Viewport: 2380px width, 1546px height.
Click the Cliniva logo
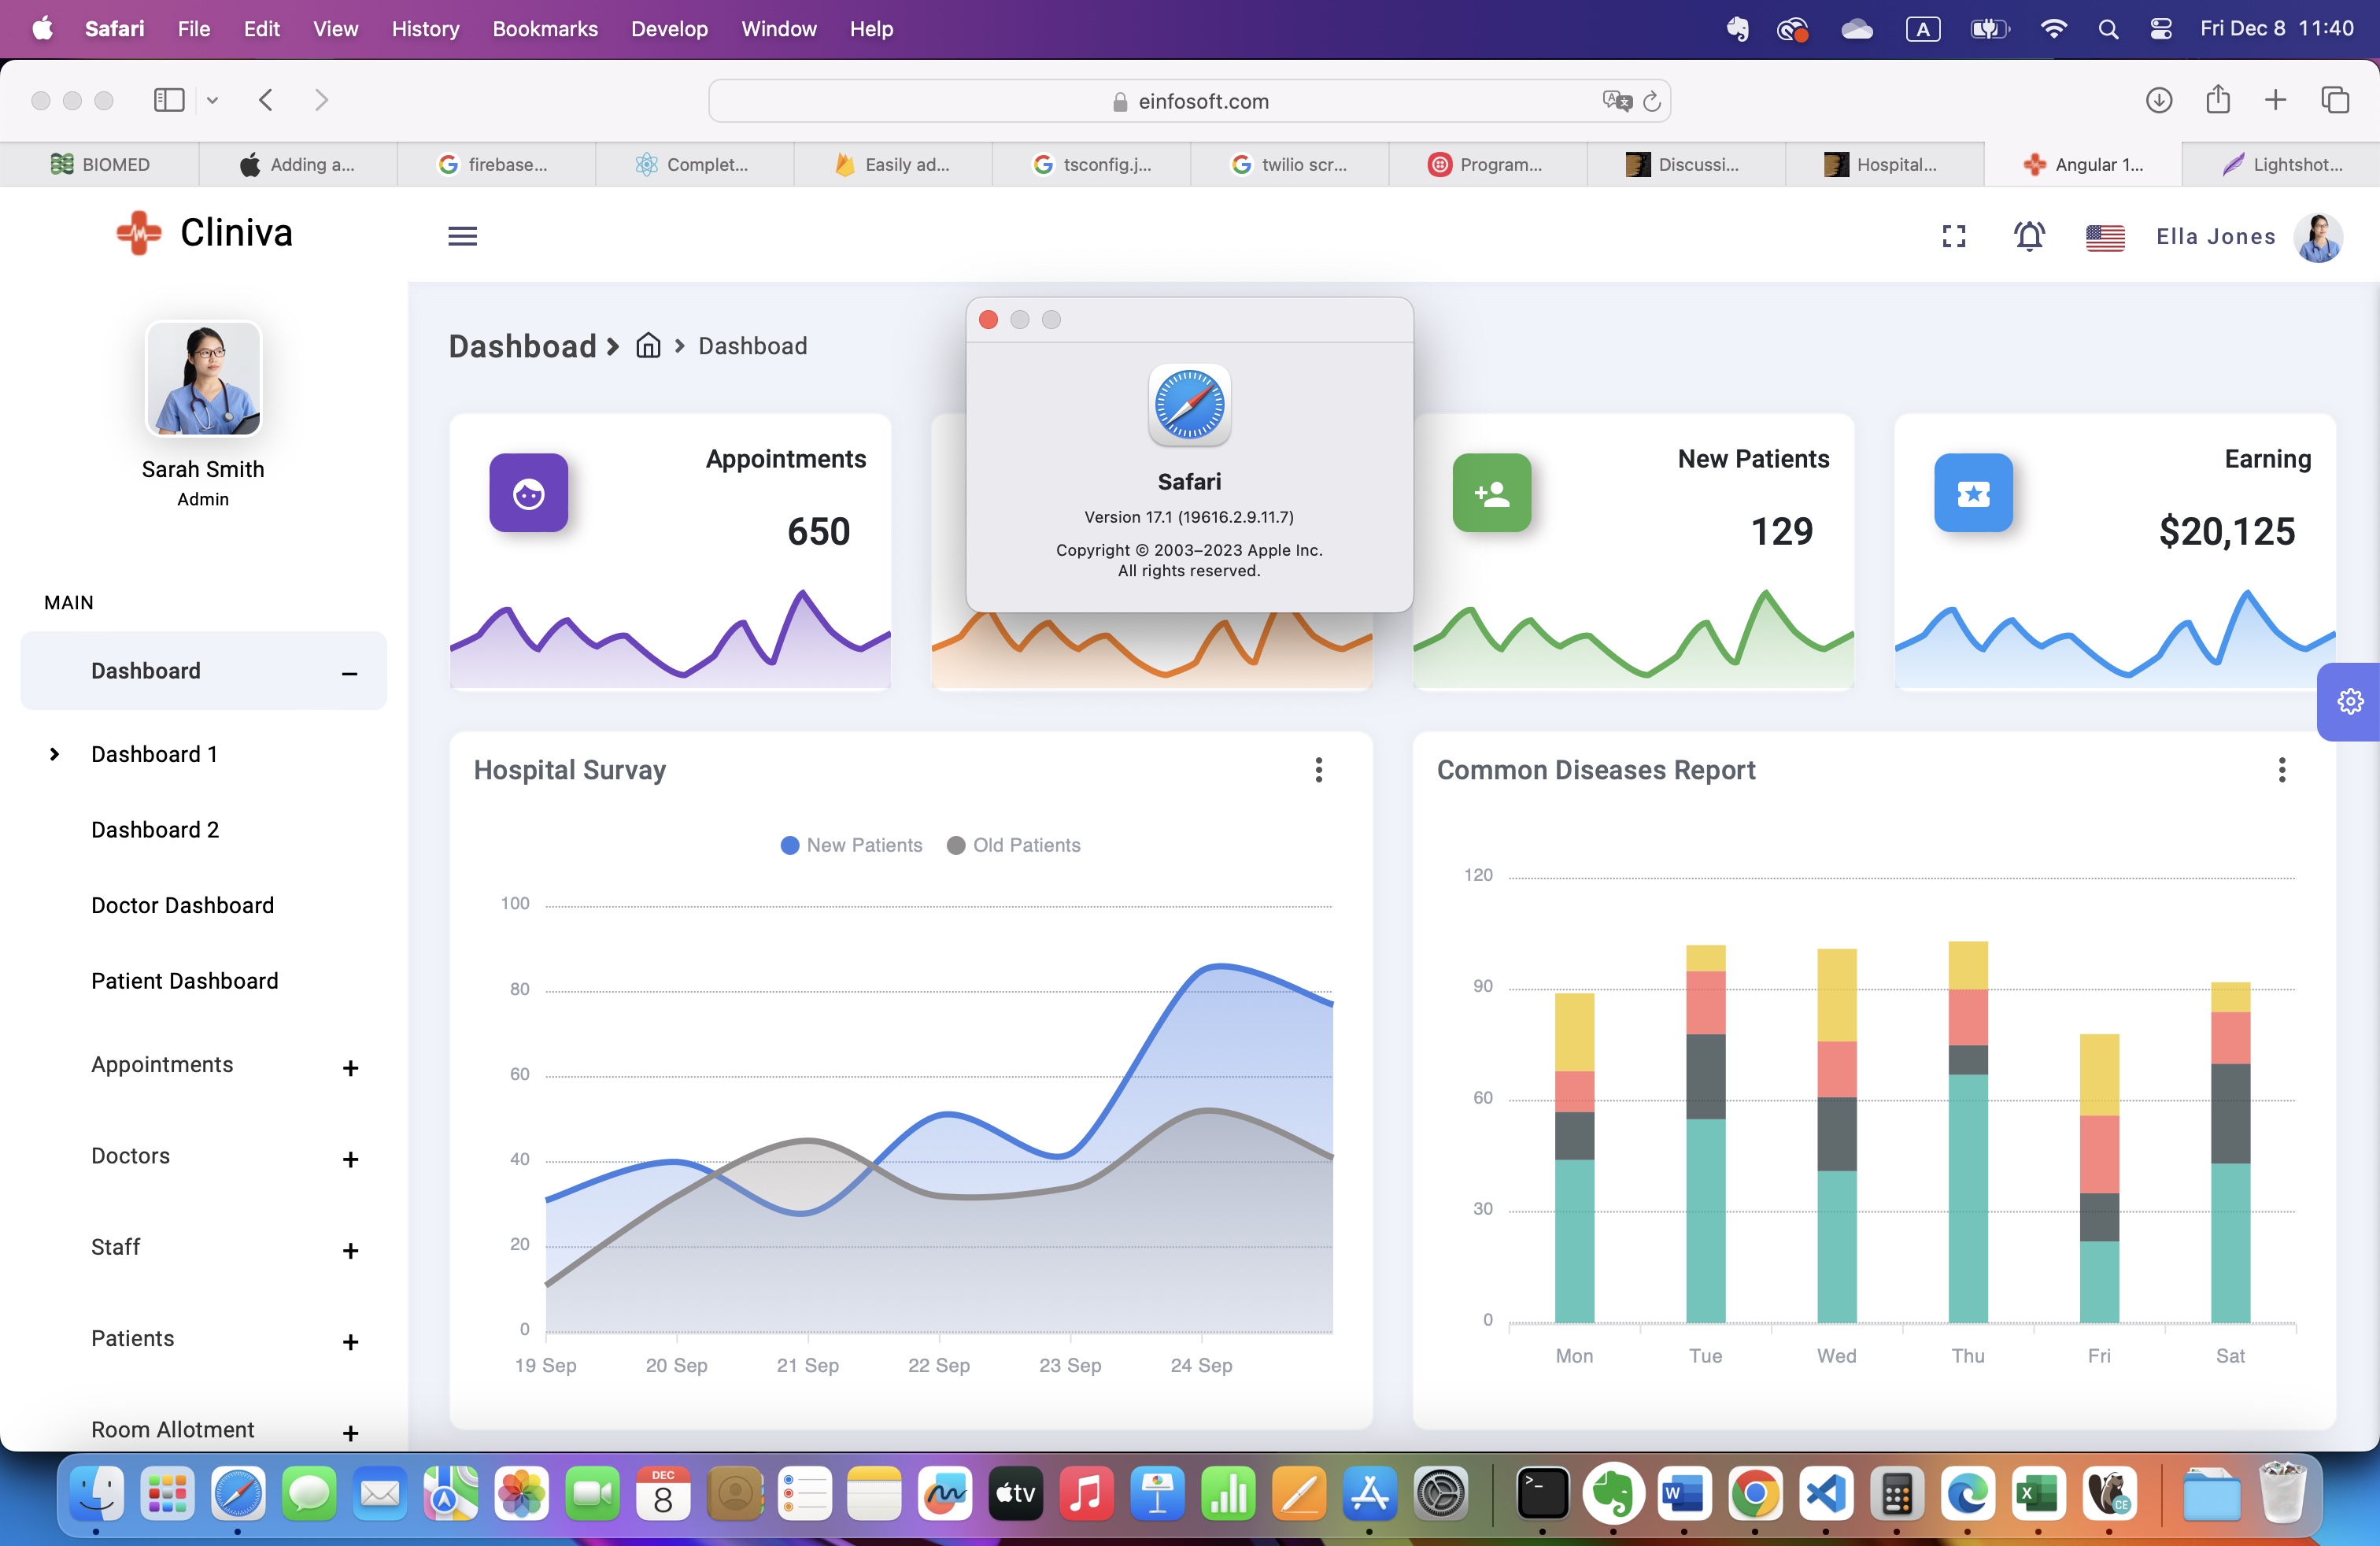(204, 233)
